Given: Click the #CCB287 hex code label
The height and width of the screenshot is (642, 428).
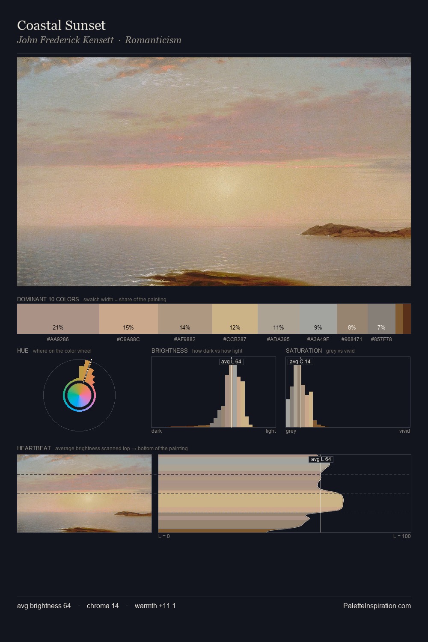Looking at the screenshot, I should click(235, 339).
